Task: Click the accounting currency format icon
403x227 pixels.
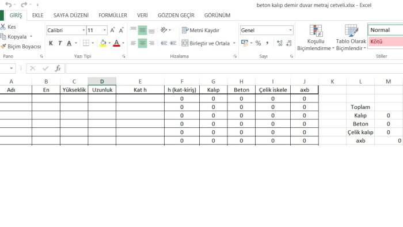Action: 245,43
